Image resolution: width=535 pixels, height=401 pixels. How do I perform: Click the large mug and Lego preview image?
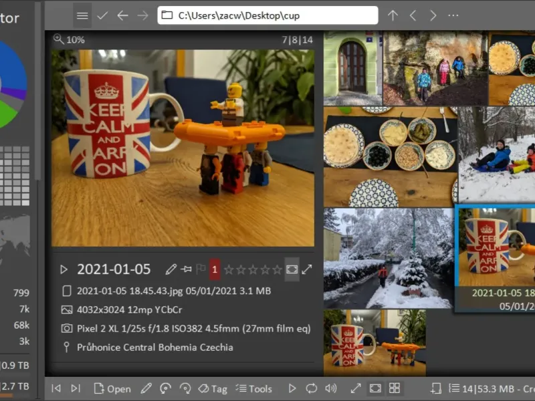[x=183, y=148]
